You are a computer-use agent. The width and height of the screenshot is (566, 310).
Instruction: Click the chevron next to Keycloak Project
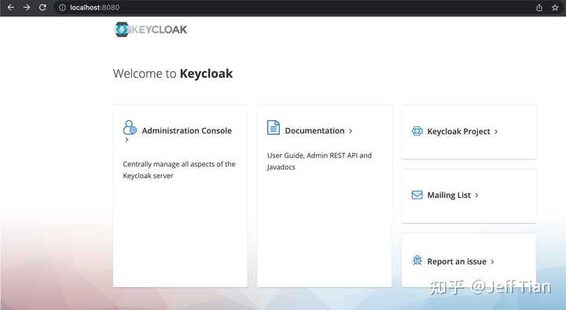coord(496,132)
